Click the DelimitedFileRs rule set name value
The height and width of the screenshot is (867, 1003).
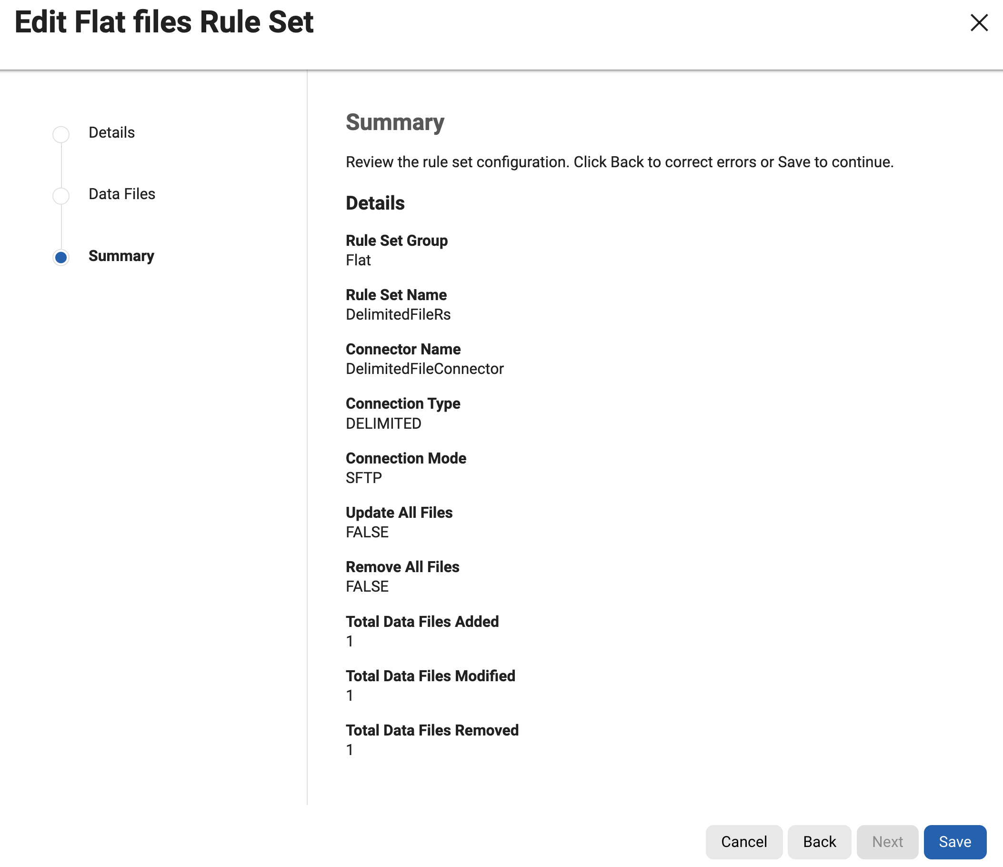[398, 315]
